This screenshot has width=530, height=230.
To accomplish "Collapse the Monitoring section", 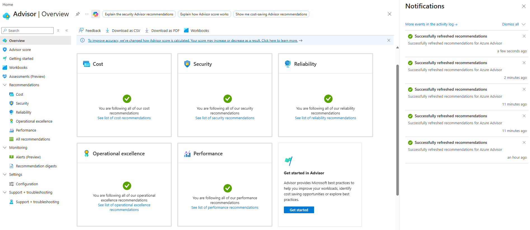I will [x=5, y=147].
